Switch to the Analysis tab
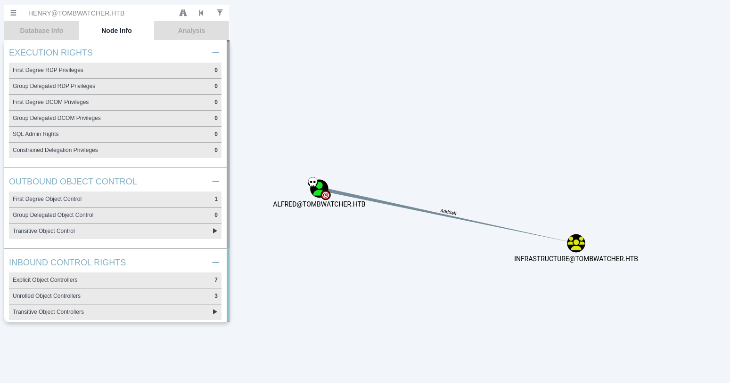Viewport: 730px width, 383px height. [x=191, y=31]
